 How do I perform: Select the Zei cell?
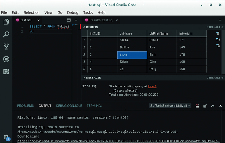tap(132, 69)
